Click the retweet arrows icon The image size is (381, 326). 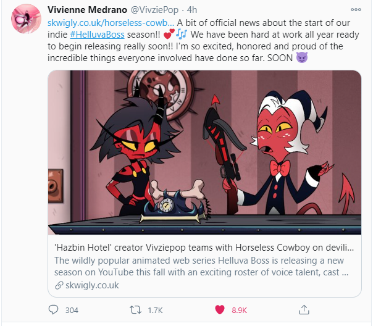pos(135,310)
